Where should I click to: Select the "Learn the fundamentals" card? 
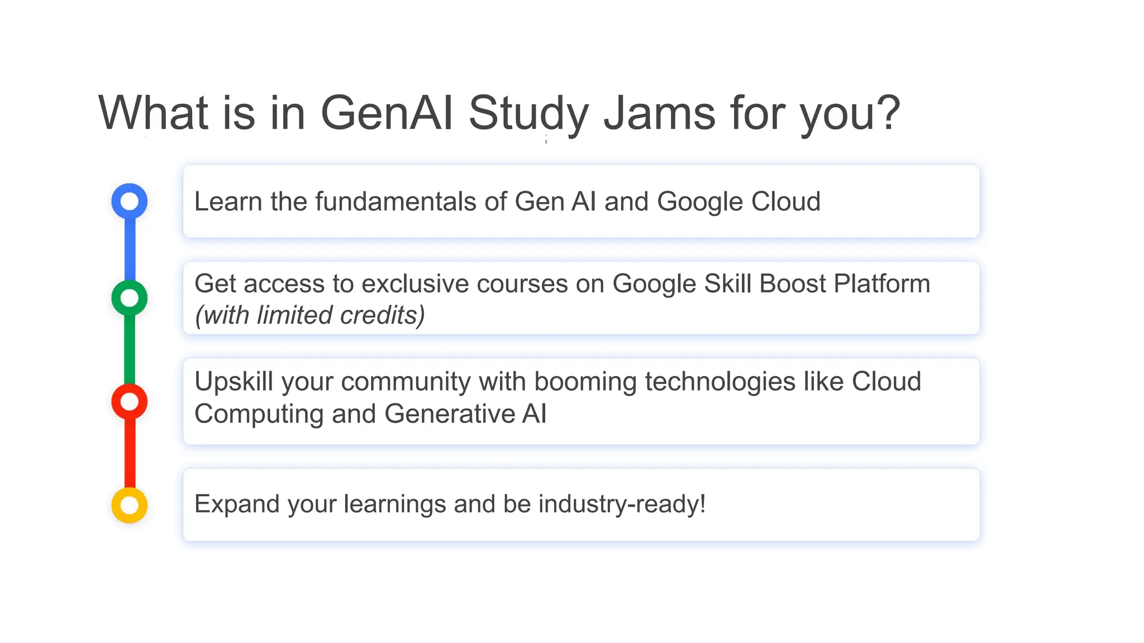581,201
